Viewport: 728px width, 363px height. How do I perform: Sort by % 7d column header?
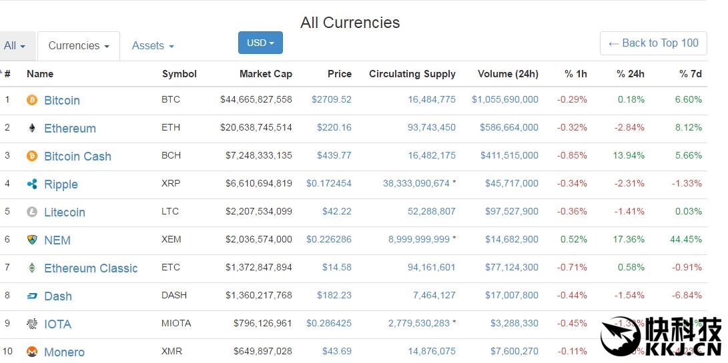point(691,74)
